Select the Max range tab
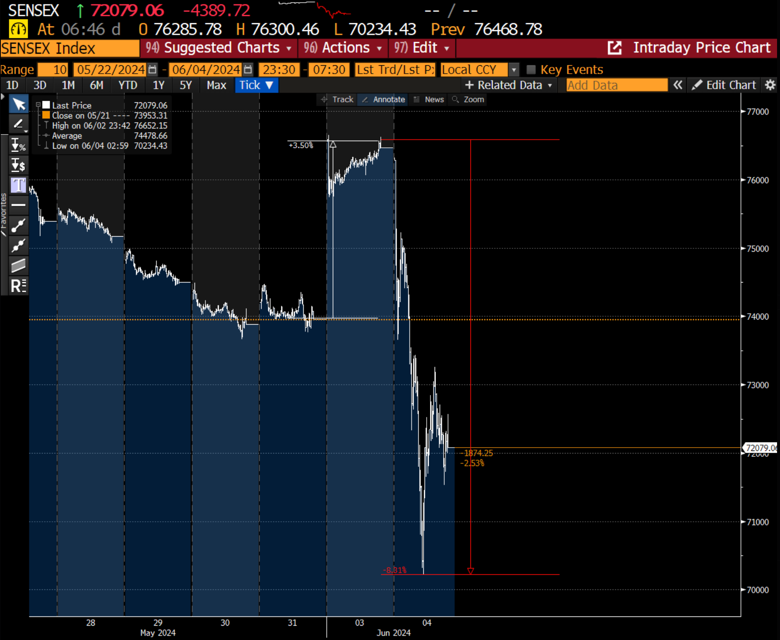This screenshot has height=640, width=780. click(216, 85)
